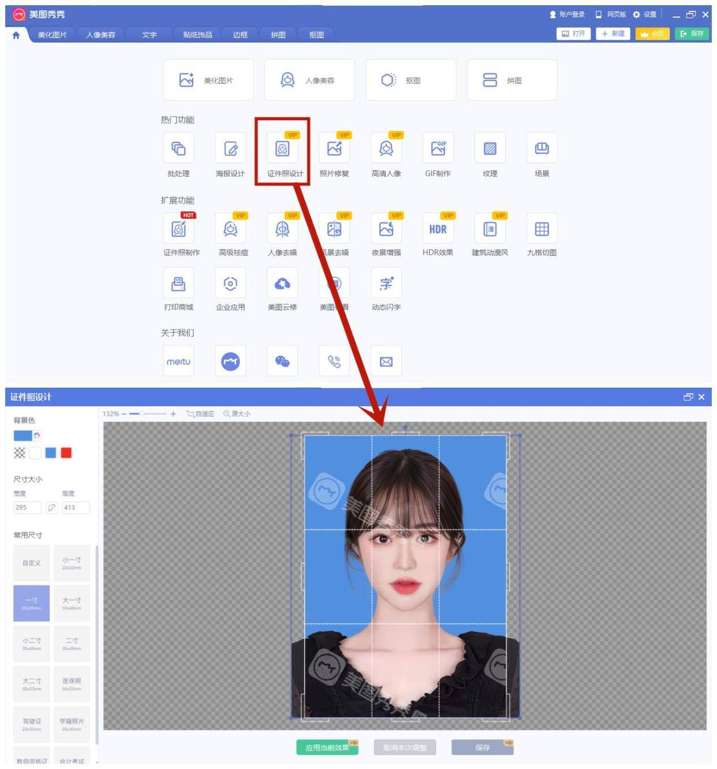Screen dimensions: 717x769
Task: Select the white background swatch
Action: pyautogui.click(x=35, y=453)
